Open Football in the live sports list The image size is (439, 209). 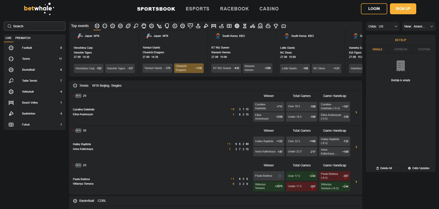[35, 48]
